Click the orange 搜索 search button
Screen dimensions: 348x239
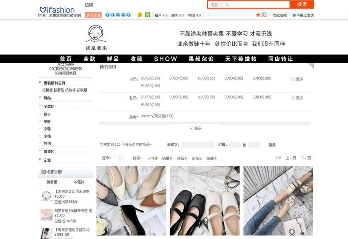tap(302, 4)
